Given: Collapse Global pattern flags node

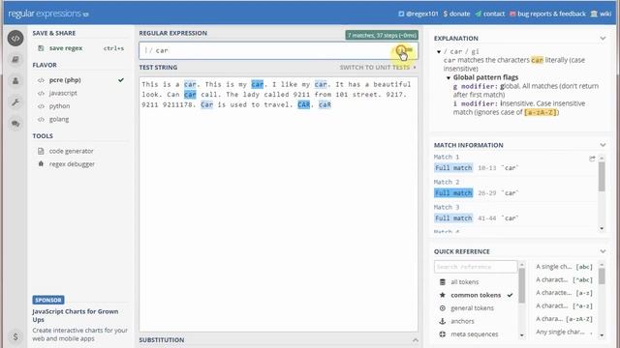Looking at the screenshot, I should click(449, 77).
